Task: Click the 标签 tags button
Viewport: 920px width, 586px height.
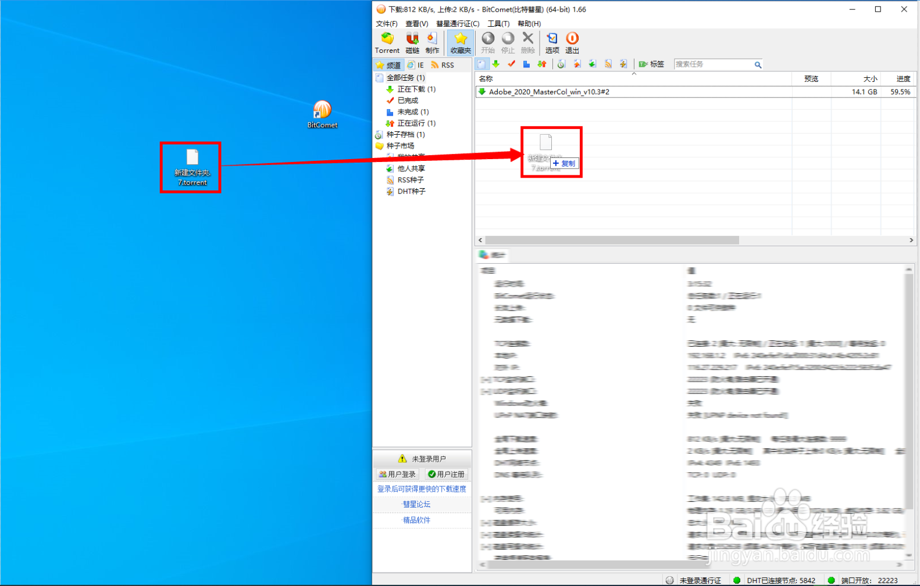Action: tap(651, 64)
